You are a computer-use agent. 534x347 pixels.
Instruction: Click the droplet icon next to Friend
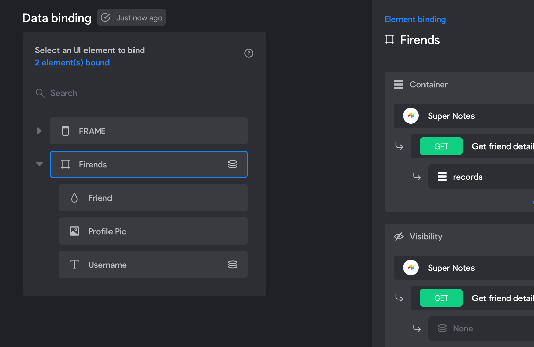click(74, 198)
